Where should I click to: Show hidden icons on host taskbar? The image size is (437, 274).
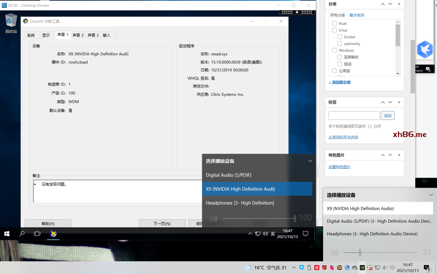(294, 267)
